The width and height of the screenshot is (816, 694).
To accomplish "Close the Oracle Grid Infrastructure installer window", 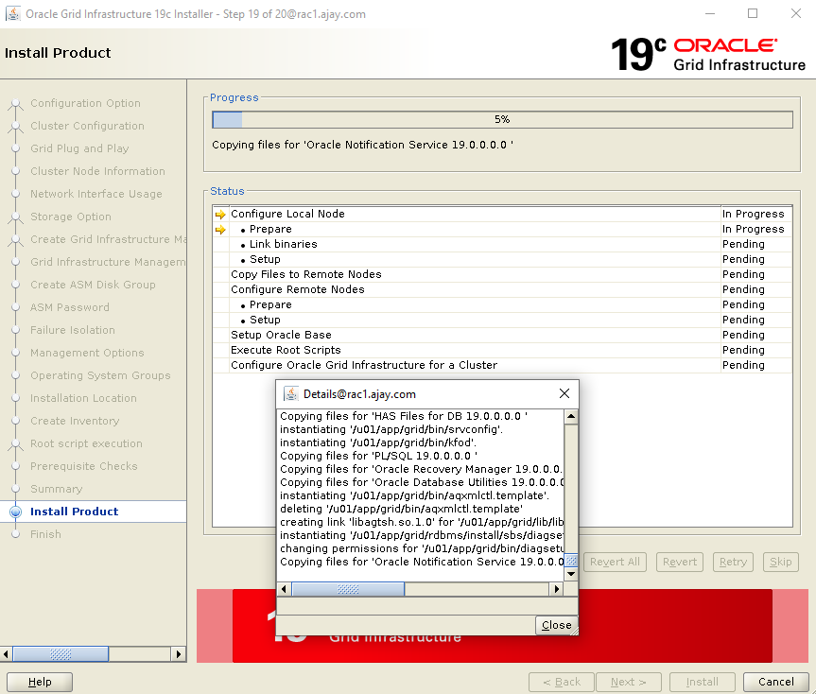I will coord(796,13).
